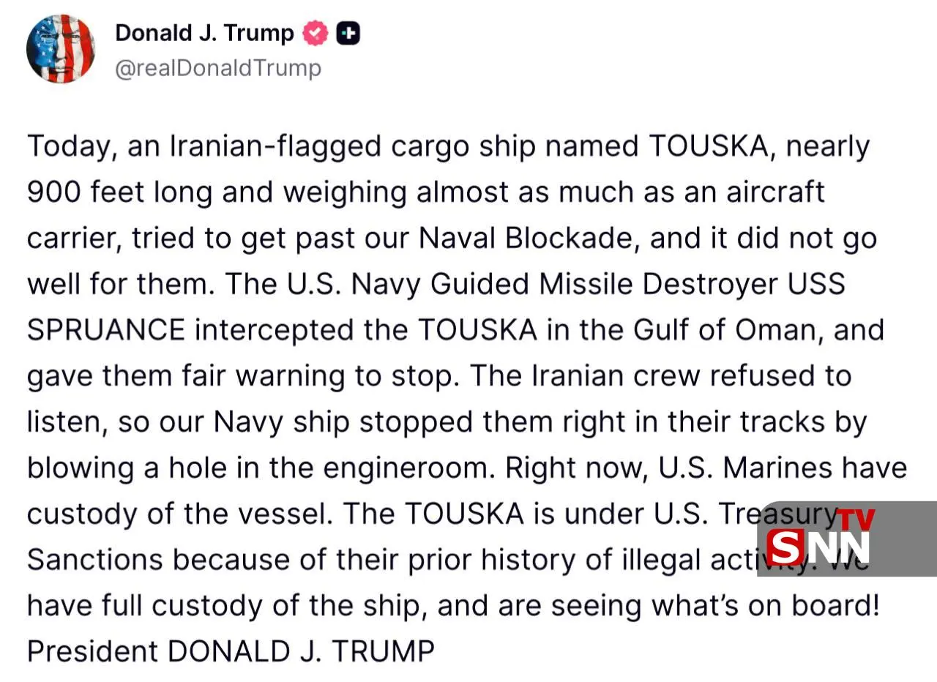Click the pink verified checkmark badge

coord(316,33)
